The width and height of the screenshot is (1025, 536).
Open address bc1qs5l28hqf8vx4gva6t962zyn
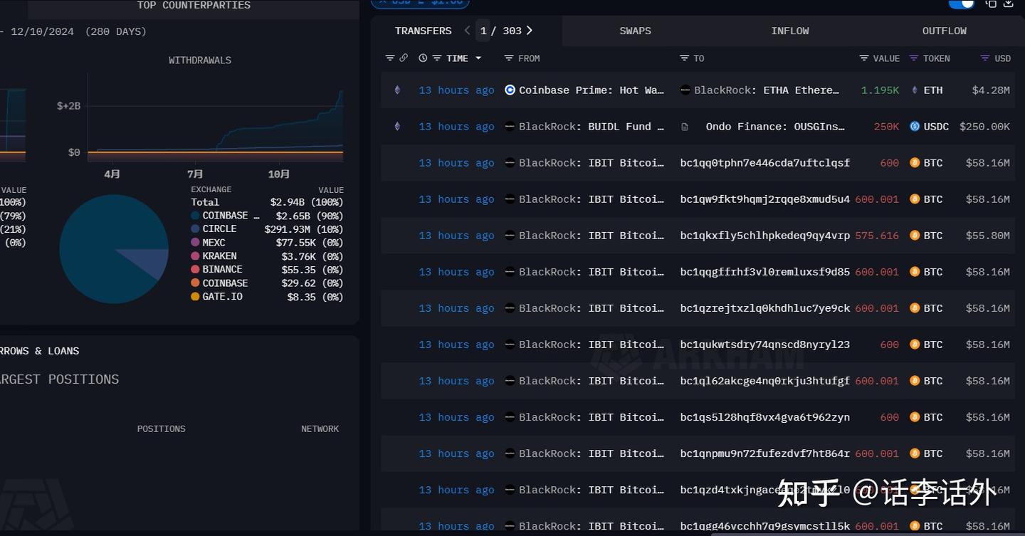(x=765, y=417)
